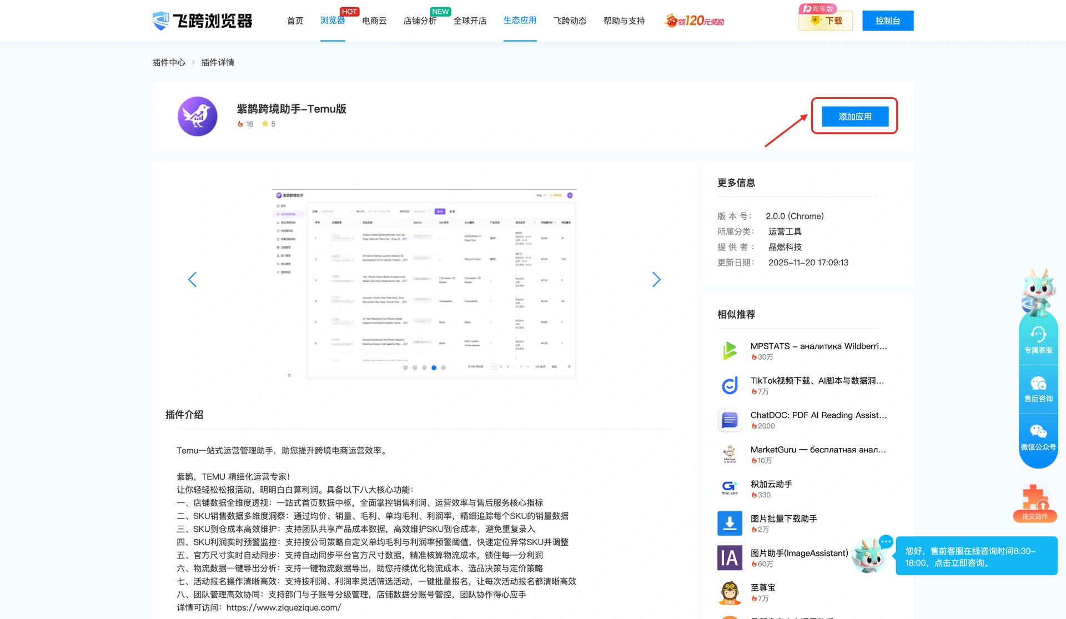Open 至尊宝 plugin link

[763, 587]
